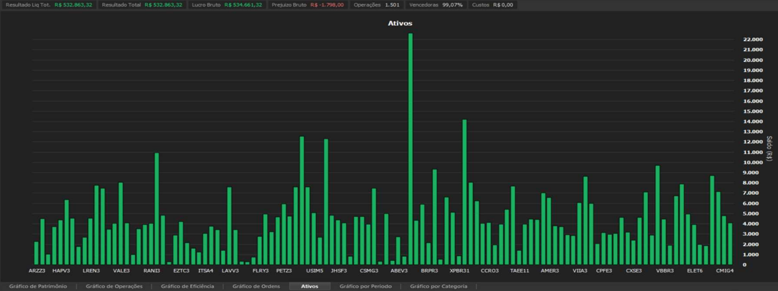
Task: Click the Ativos tab at bottom
Action: [309, 286]
